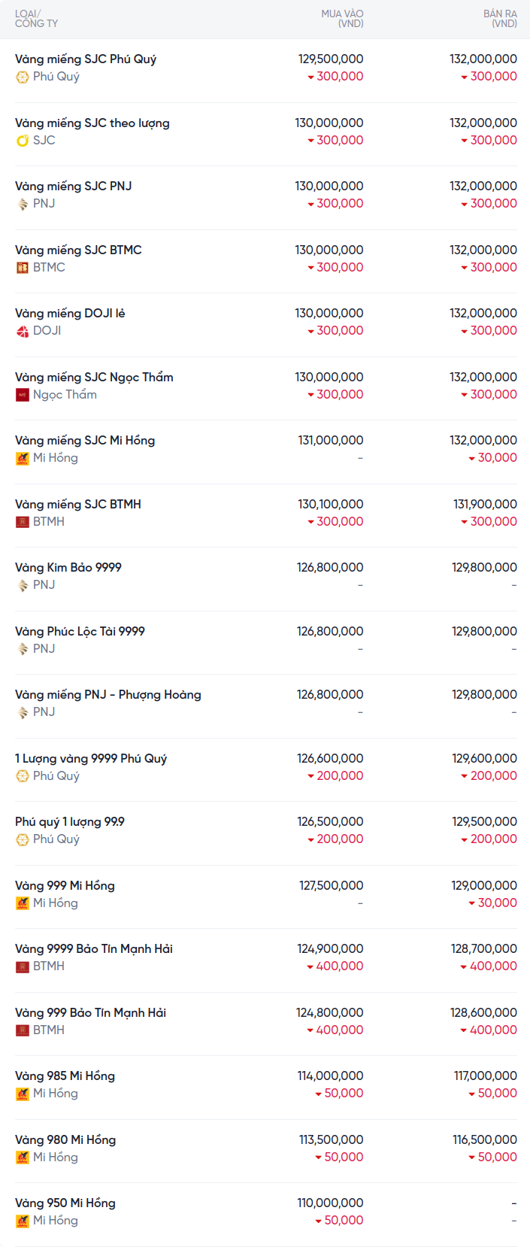Click the Vàng 985 Mi Hồng product name
530x1247 pixels.
pos(65,1076)
